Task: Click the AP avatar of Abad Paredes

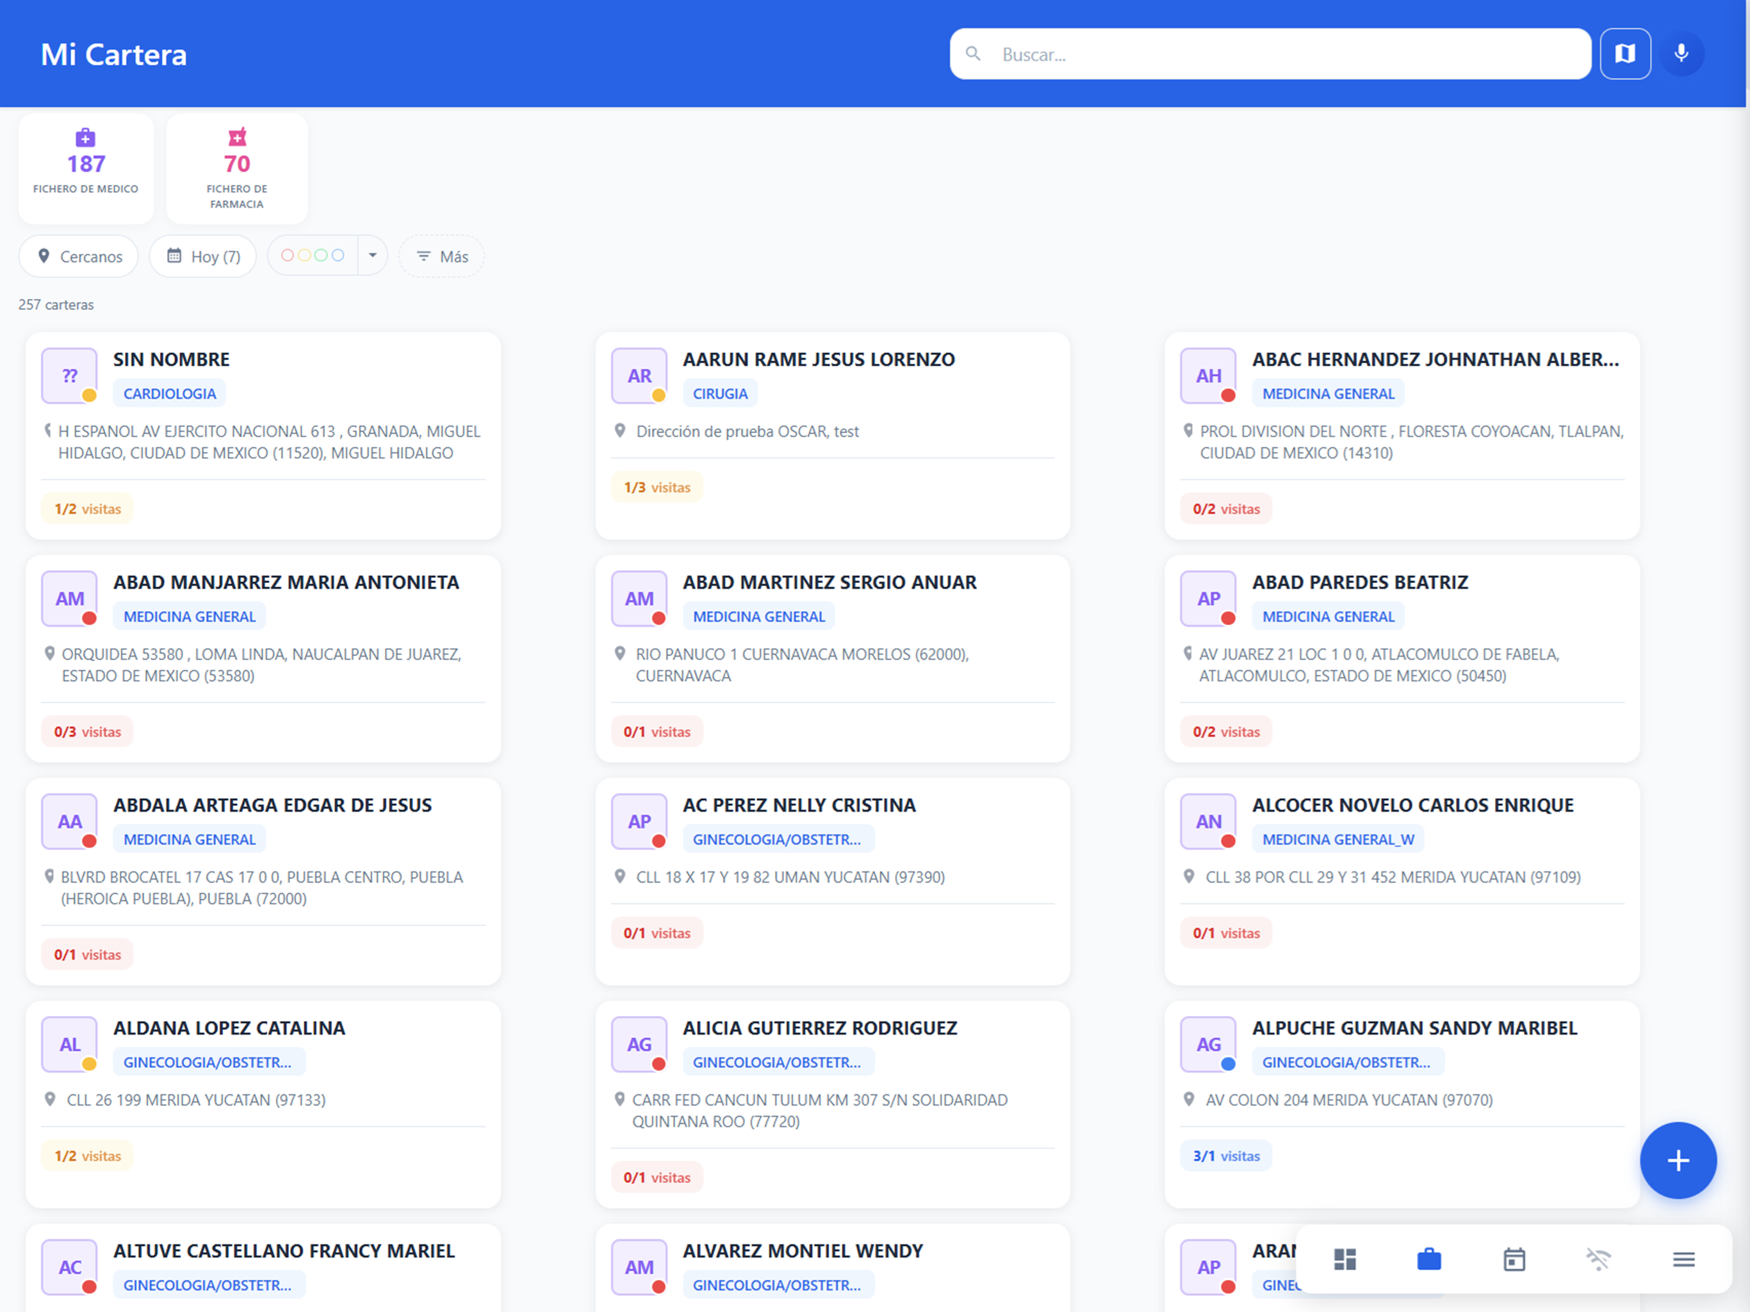Action: point(1208,599)
